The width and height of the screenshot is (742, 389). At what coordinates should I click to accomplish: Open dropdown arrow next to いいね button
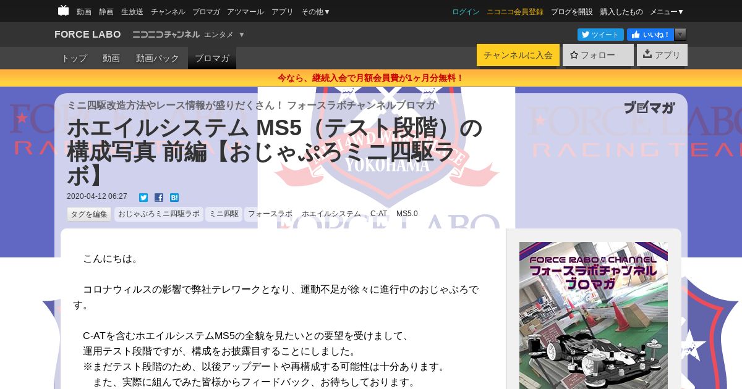pos(680,35)
